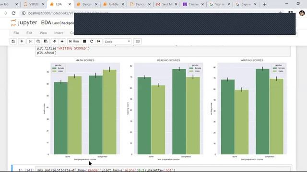
Task: Close the VTR20 browser tab
Action: click(x=43, y=4)
